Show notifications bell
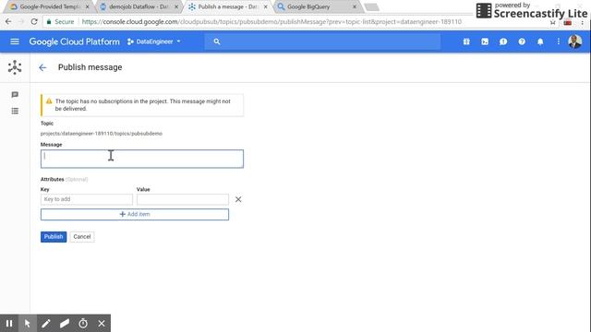The width and height of the screenshot is (591, 332). point(540,41)
